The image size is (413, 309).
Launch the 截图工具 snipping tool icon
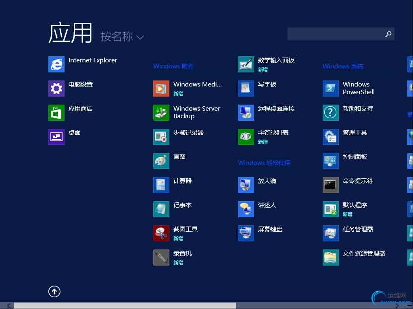161,233
